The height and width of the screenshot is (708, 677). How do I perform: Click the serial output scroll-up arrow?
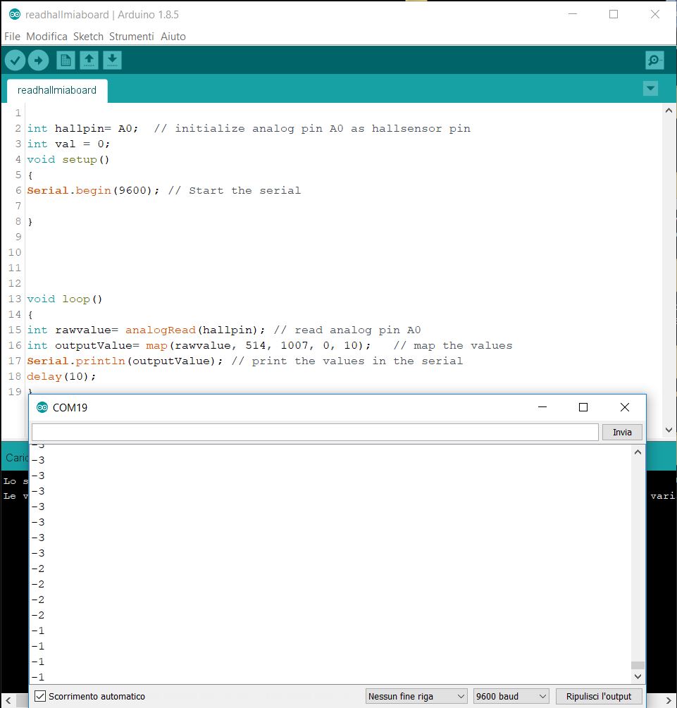pyautogui.click(x=638, y=452)
